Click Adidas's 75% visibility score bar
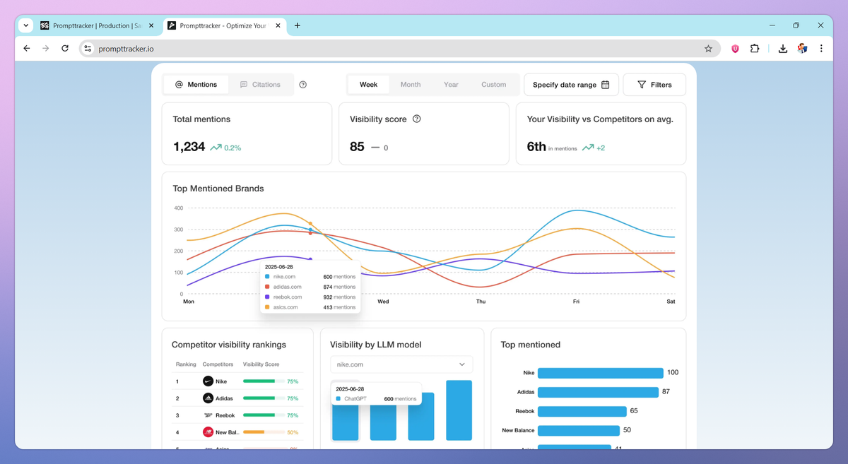Viewport: 848px width, 464px height. pos(264,398)
